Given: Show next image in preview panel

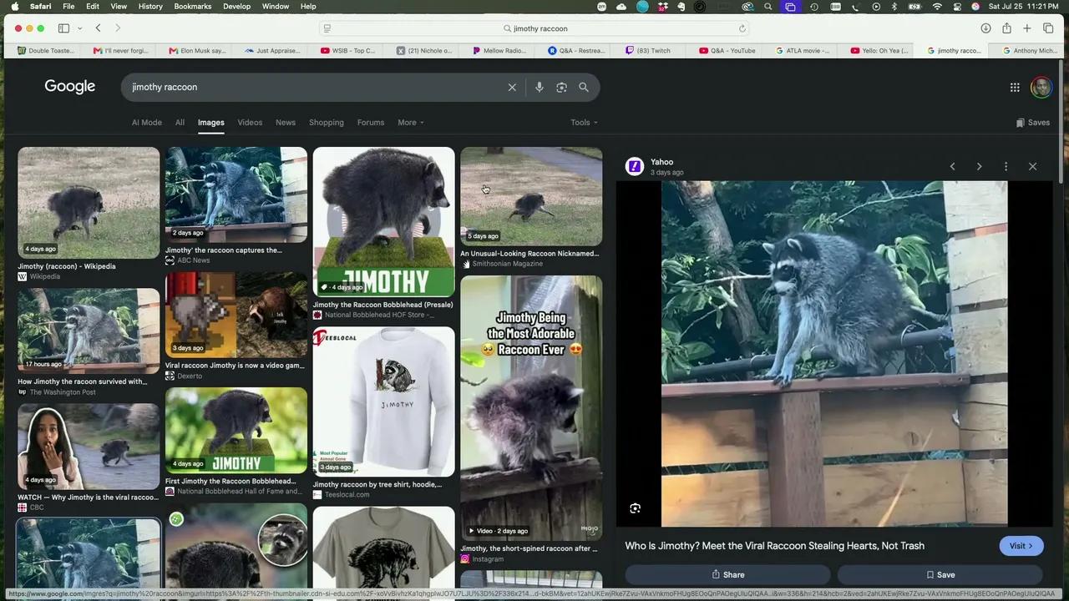Looking at the screenshot, I should pos(979,167).
